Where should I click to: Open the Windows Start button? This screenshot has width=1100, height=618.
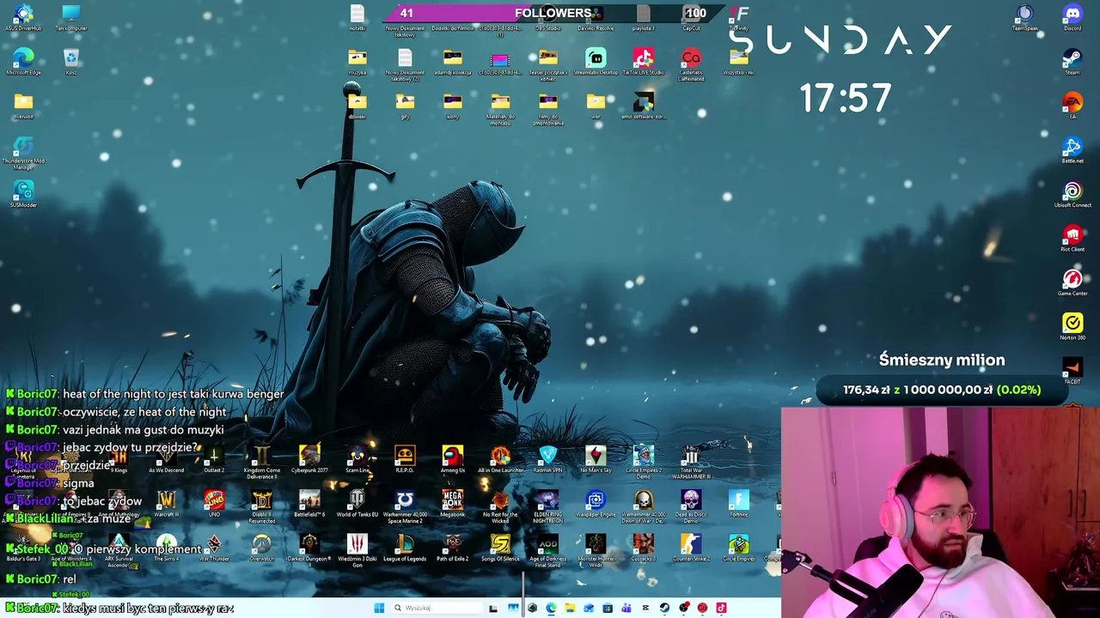pyautogui.click(x=379, y=608)
